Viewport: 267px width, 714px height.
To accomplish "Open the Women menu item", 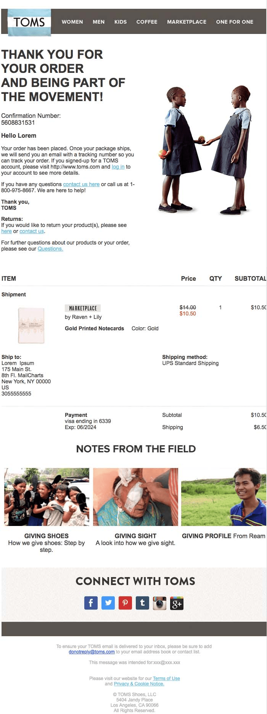I will (72, 22).
